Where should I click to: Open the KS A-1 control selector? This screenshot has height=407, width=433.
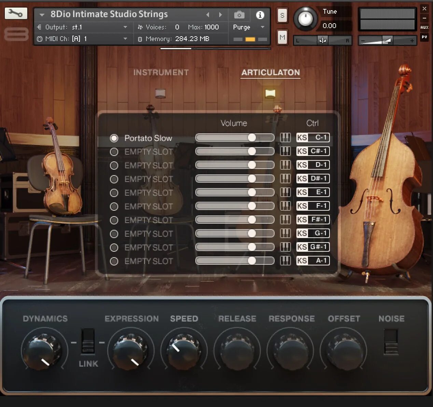click(x=313, y=261)
